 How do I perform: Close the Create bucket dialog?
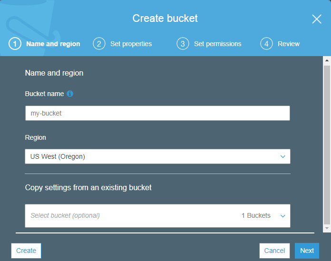317,19
